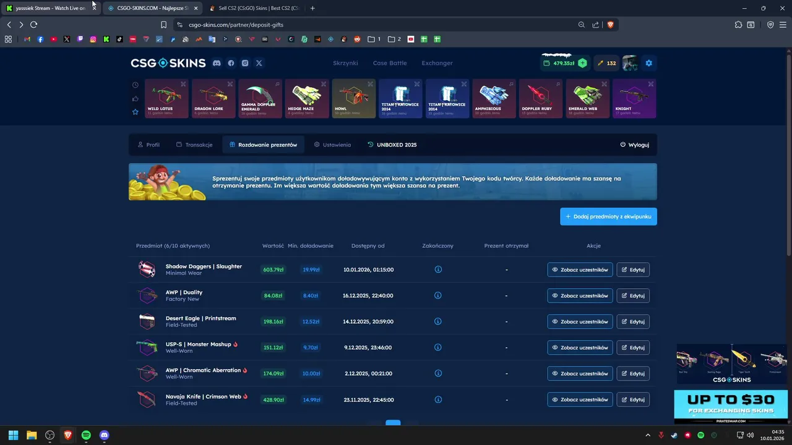Open the Reddit bookmark icon
Viewport: 792px width, 445px height.
point(357,39)
